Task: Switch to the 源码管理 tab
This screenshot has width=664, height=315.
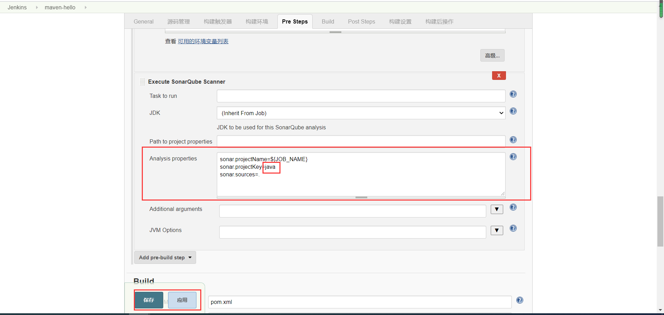Action: pyautogui.click(x=178, y=21)
